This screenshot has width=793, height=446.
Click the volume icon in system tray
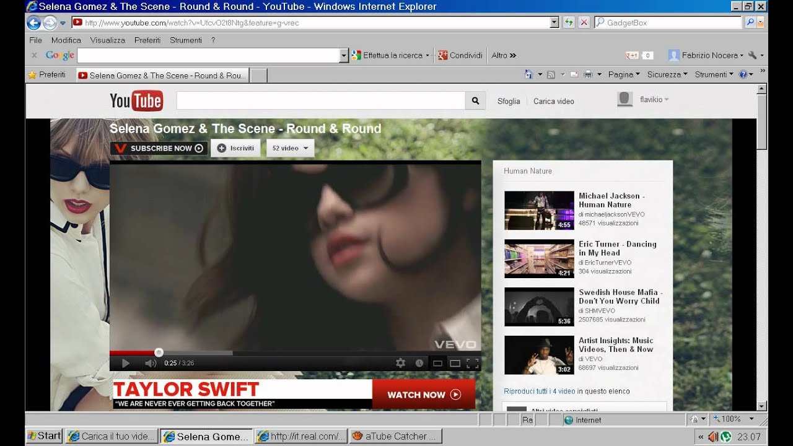[712, 437]
